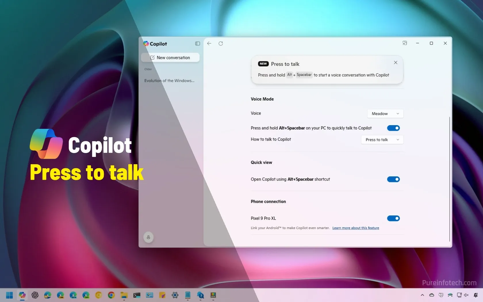This screenshot has height=302, width=483.
Task: Toggle the Copilot sidebar panel icon
Action: coord(198,43)
